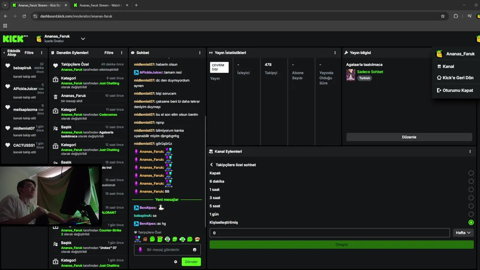Reload the dashboard page
Image resolution: width=480 pixels, height=270 pixels.
(x=24, y=16)
